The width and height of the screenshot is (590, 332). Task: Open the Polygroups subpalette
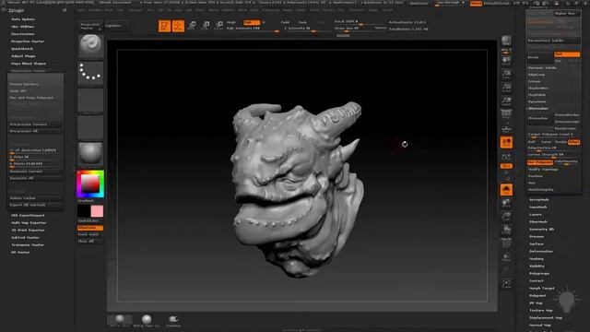click(x=539, y=274)
